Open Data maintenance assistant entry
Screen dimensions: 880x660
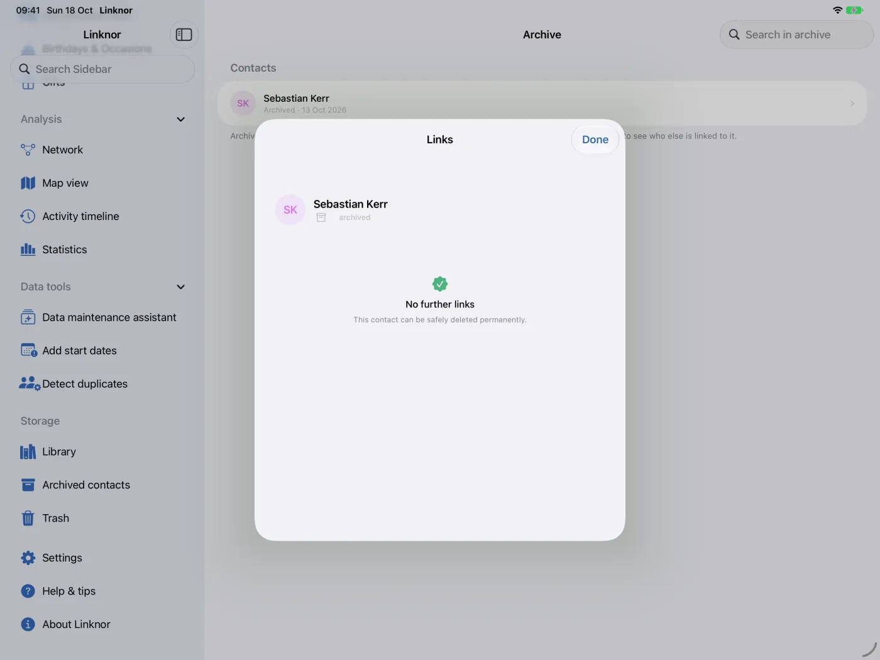tap(102, 317)
